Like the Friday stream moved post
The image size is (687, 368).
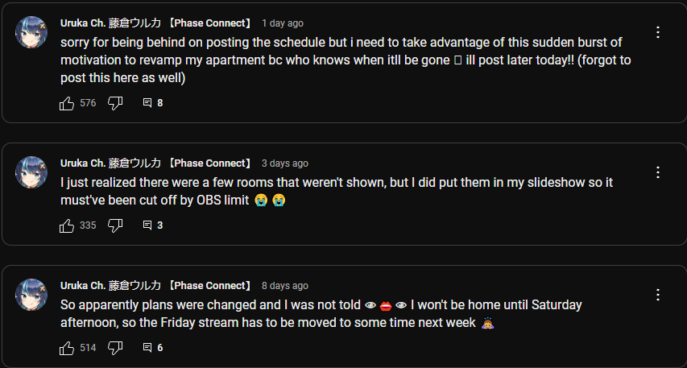67,349
